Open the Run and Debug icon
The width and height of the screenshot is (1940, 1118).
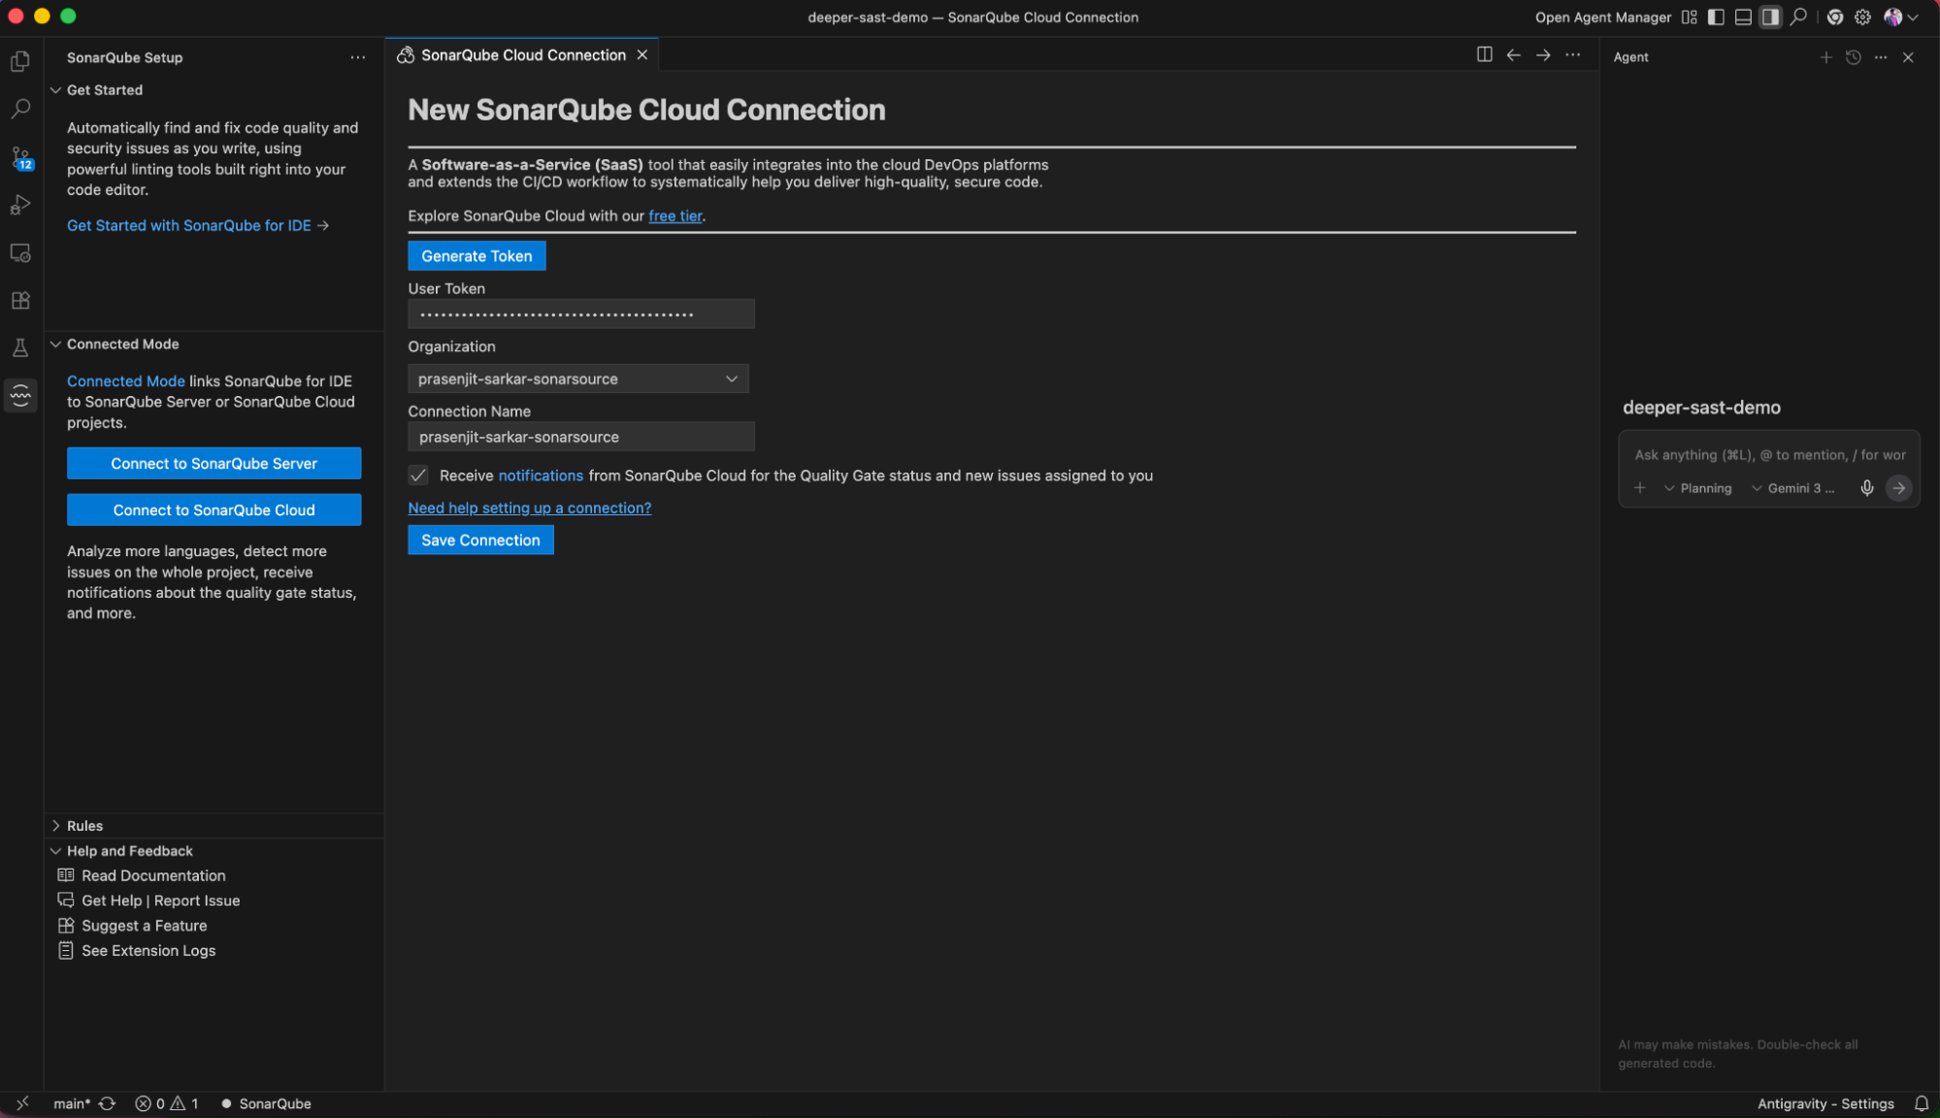tap(20, 205)
